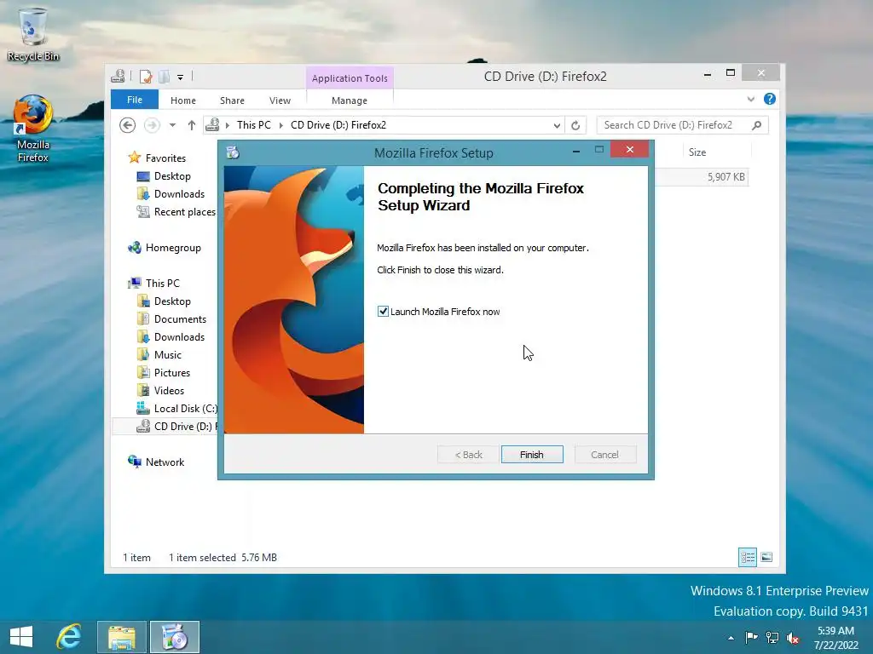The width and height of the screenshot is (873, 654).
Task: Click the Size column header
Action: pos(697,152)
